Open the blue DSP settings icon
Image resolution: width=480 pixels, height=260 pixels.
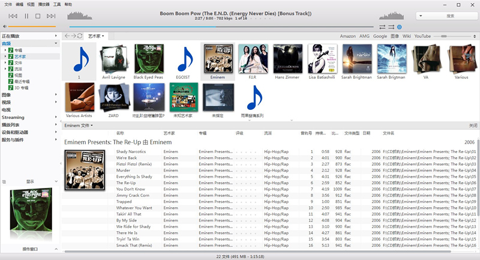400,26
